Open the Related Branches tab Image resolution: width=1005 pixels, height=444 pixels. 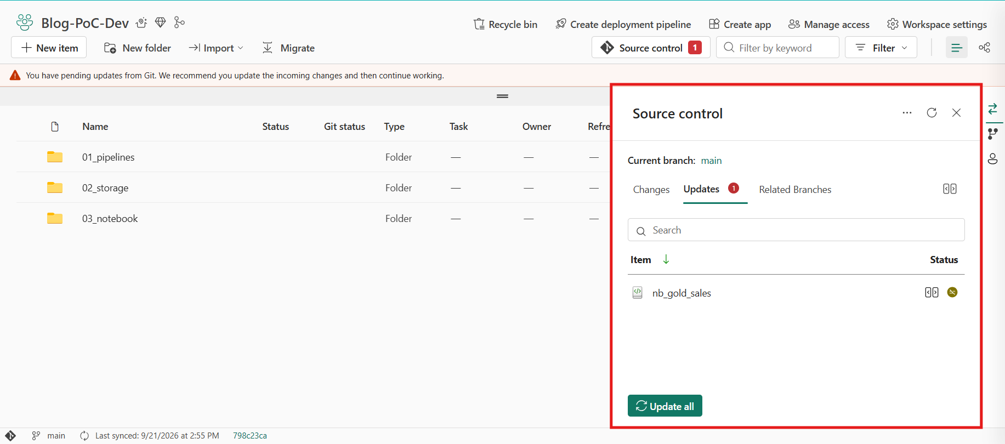tap(795, 190)
